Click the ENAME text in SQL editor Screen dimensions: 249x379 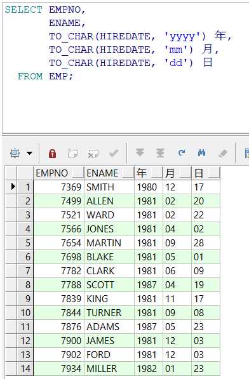coord(65,23)
